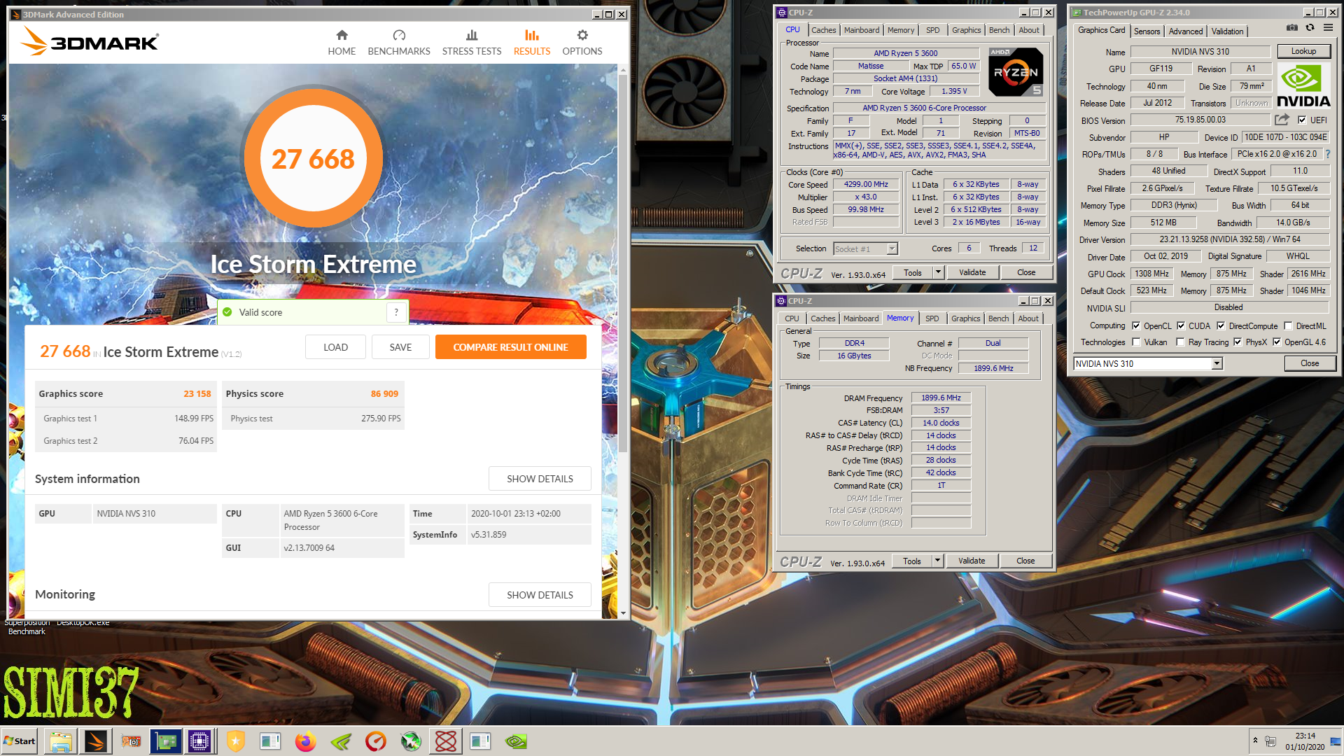The height and width of the screenshot is (756, 1344).
Task: Switch to the Sensors tab in GPU-Z
Action: (x=1147, y=31)
